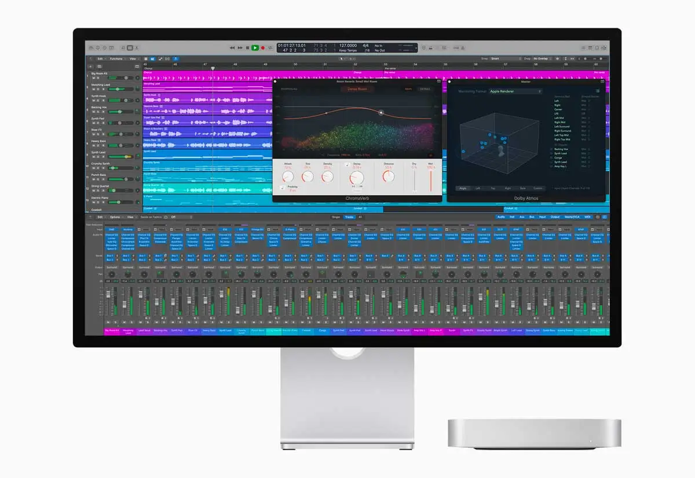695x478 pixels.
Task: Click the Decay knob in ChromaVerb
Action: [x=357, y=178]
